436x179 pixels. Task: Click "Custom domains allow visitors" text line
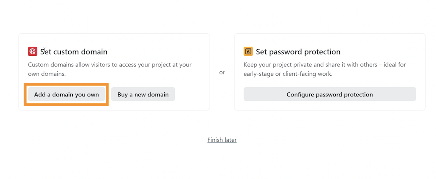pyautogui.click(x=68, y=65)
